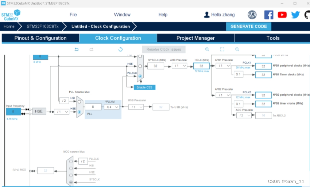Select PLLCLK in MCO source Mux
310x187 pixels.
point(71,161)
